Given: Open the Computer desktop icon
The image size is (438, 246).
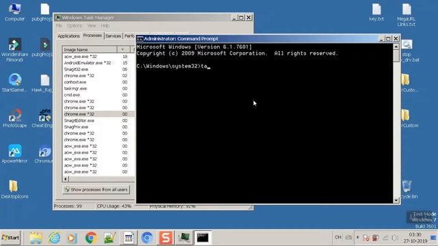Looking at the screenshot, I should tap(14, 12).
